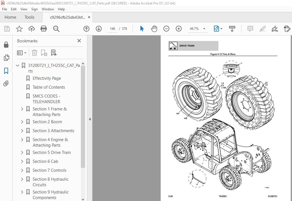Image resolution: width=292 pixels, height=201 pixels.
Task: Expand Section 6 Cab bookmark
Action: 22,161
